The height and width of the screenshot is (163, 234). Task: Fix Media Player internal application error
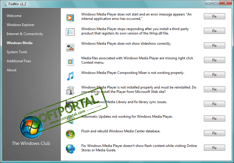pos(214,16)
